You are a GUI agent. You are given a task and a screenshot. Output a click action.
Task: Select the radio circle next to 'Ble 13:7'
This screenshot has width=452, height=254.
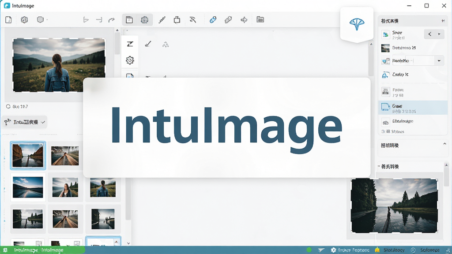[8, 107]
